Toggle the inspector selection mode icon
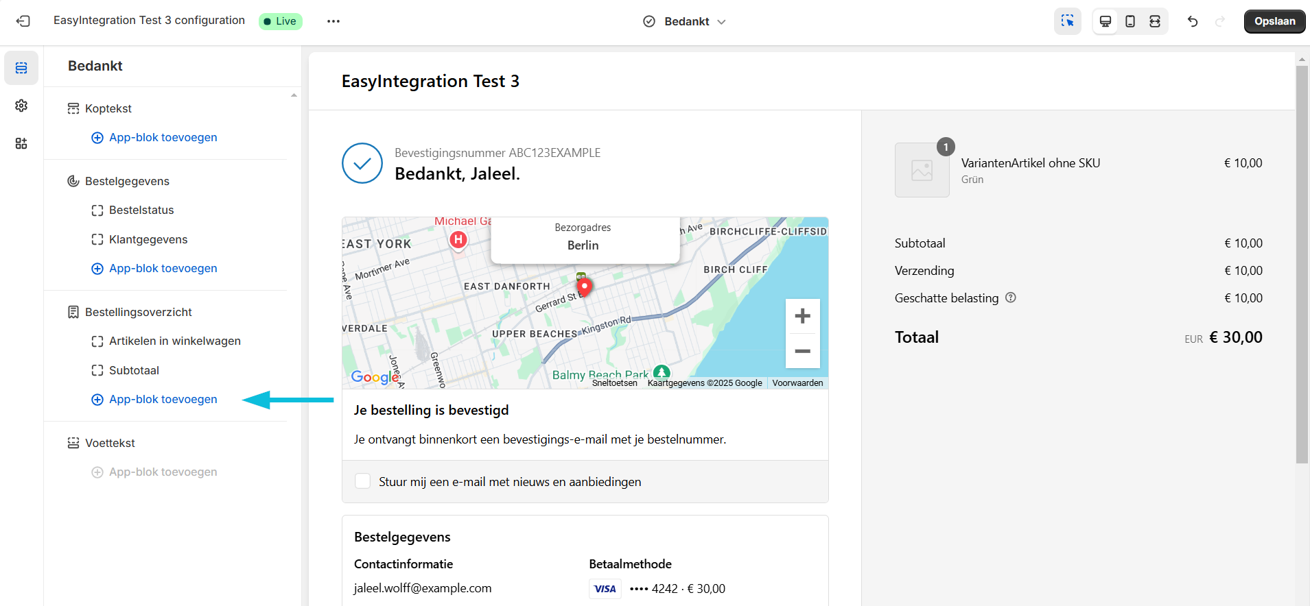The image size is (1310, 606). click(x=1068, y=21)
